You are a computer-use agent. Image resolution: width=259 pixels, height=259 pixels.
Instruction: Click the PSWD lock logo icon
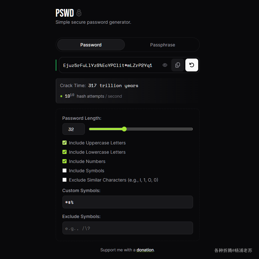(x=79, y=13)
